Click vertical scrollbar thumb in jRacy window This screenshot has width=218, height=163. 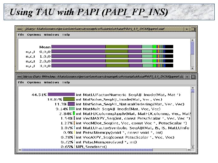(193, 48)
